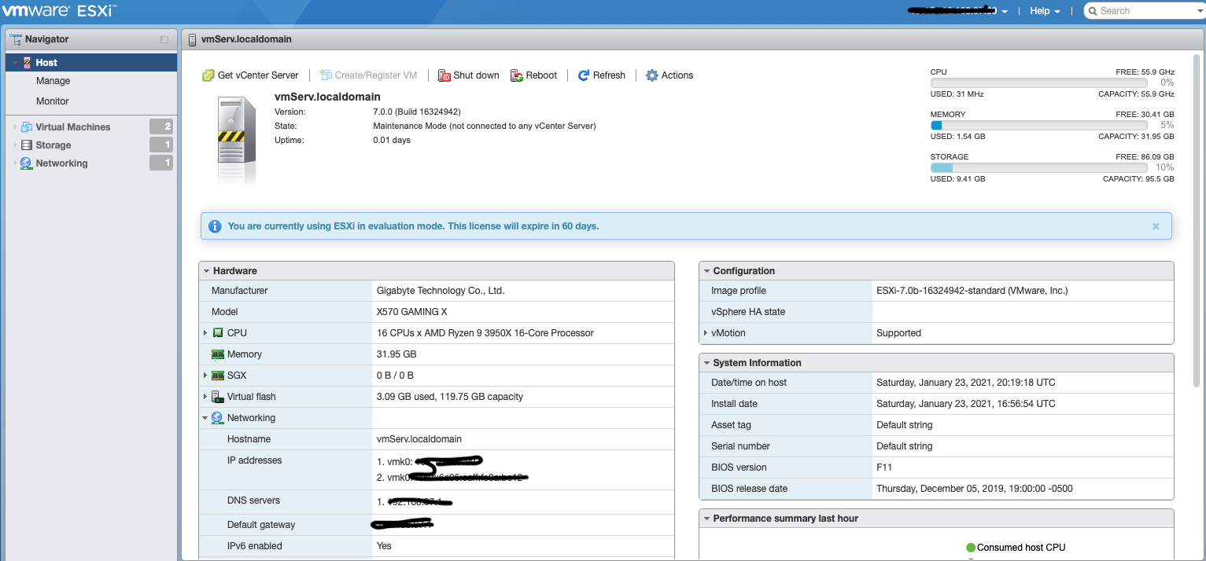Image resolution: width=1206 pixels, height=561 pixels.
Task: Click the Virtual flash icon
Action: click(218, 397)
